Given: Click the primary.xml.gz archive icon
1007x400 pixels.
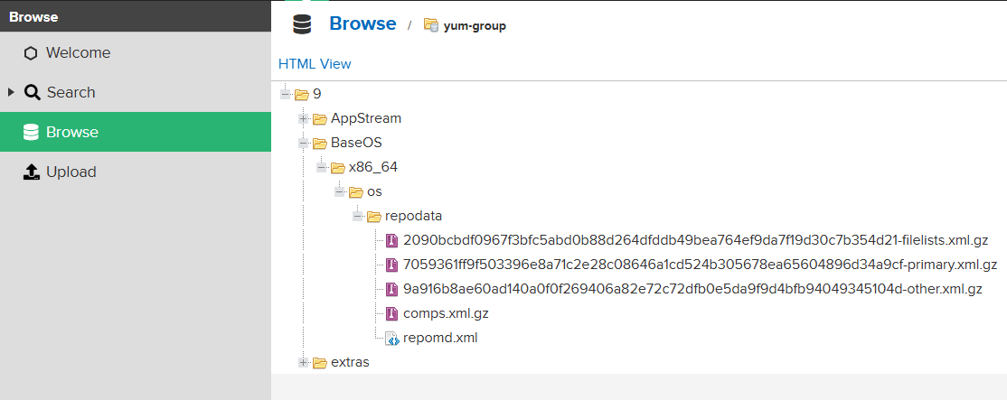Looking at the screenshot, I should (391, 265).
